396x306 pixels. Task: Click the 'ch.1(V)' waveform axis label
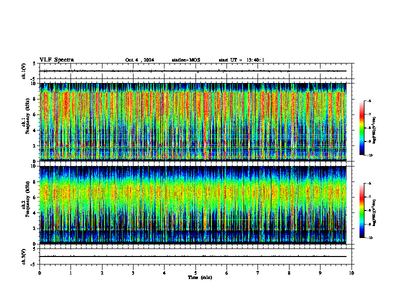pos(23,71)
